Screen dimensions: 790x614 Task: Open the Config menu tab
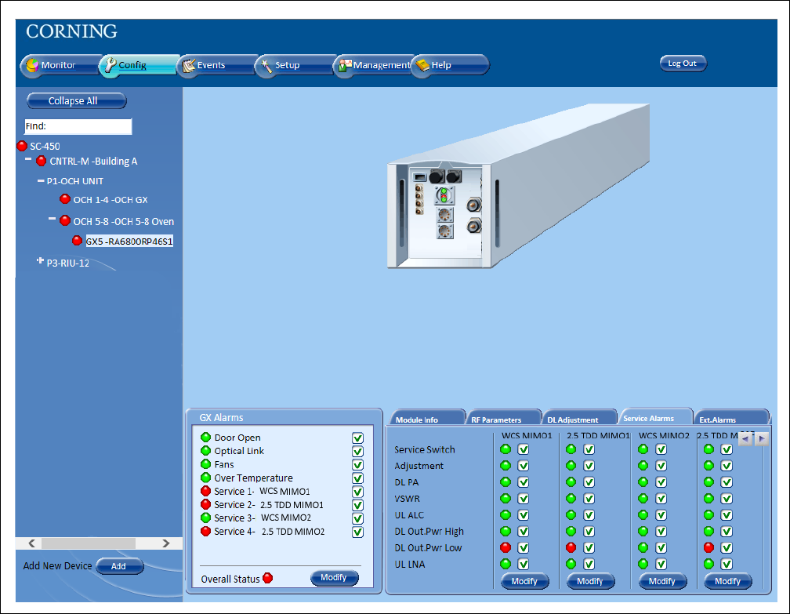(x=139, y=65)
